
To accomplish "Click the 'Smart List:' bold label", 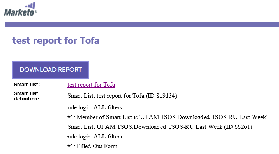I will [27, 84].
